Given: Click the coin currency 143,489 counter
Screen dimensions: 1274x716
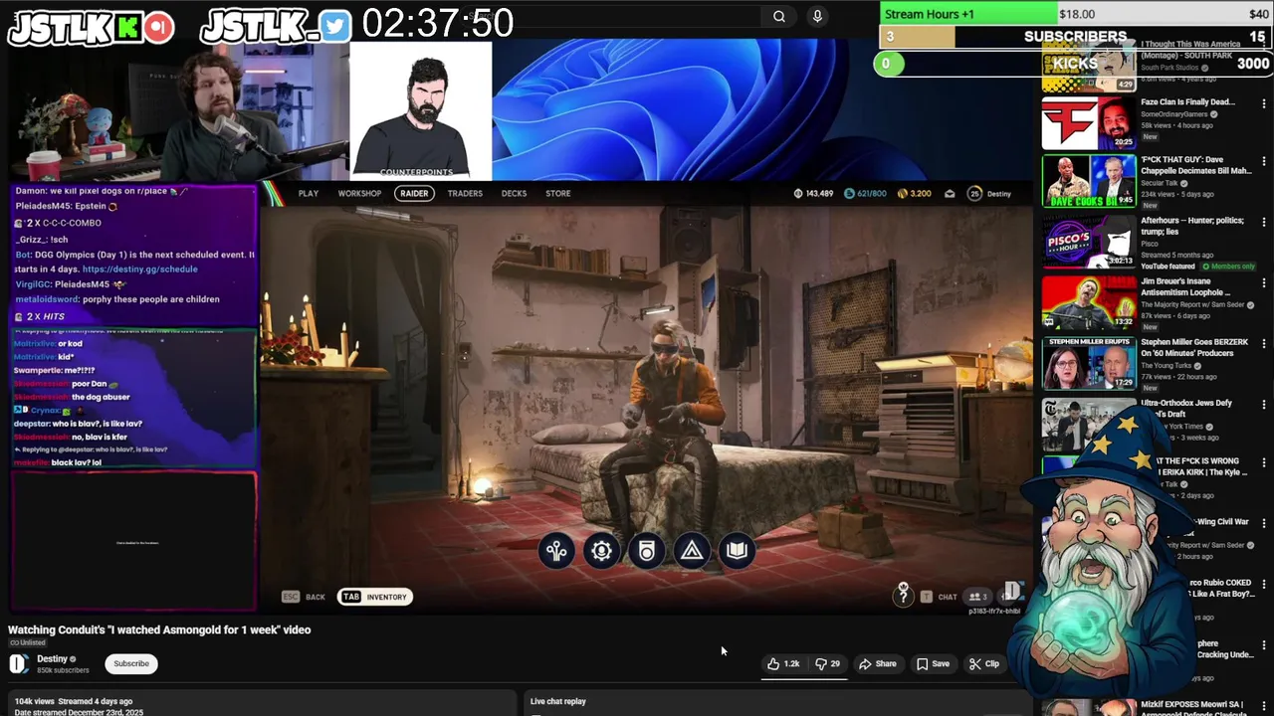Looking at the screenshot, I should click(813, 194).
